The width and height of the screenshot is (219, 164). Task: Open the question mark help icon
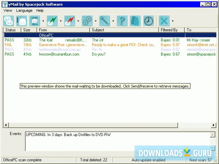click(122, 21)
